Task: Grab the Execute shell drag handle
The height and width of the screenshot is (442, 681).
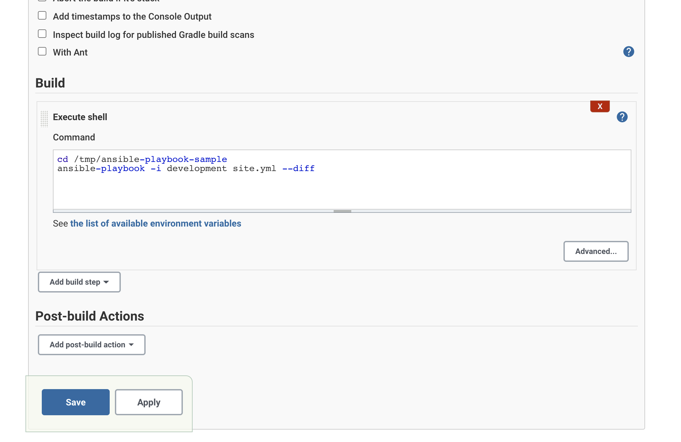Action: [44, 118]
